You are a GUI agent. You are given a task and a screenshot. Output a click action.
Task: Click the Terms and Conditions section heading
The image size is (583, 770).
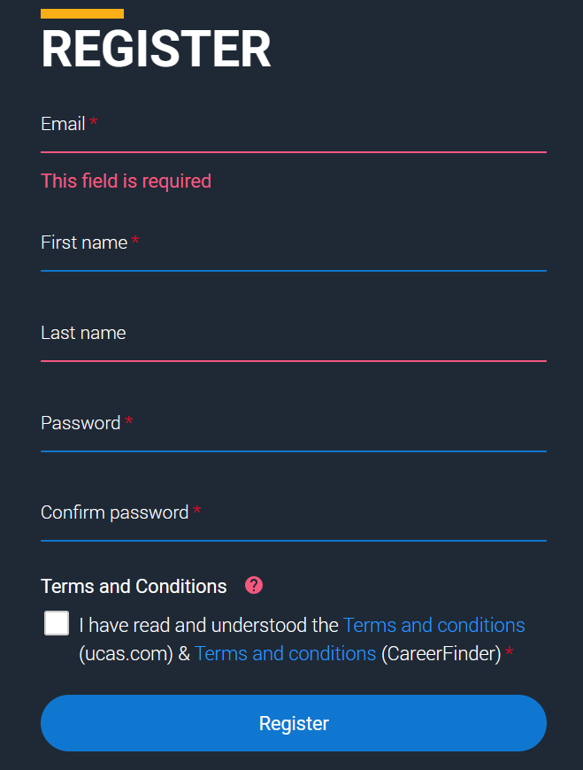pos(134,586)
